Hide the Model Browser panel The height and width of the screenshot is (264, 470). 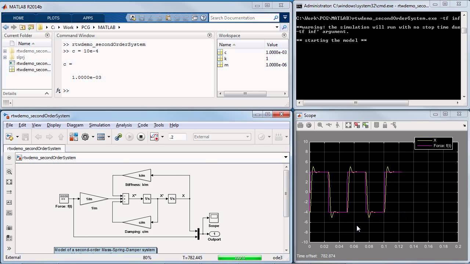tap(9, 158)
